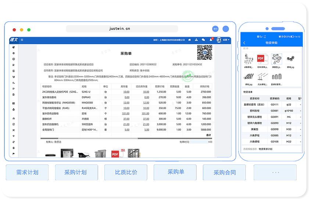Click the more tab with three dots
This screenshot has width=309, height=199.
(275, 172)
